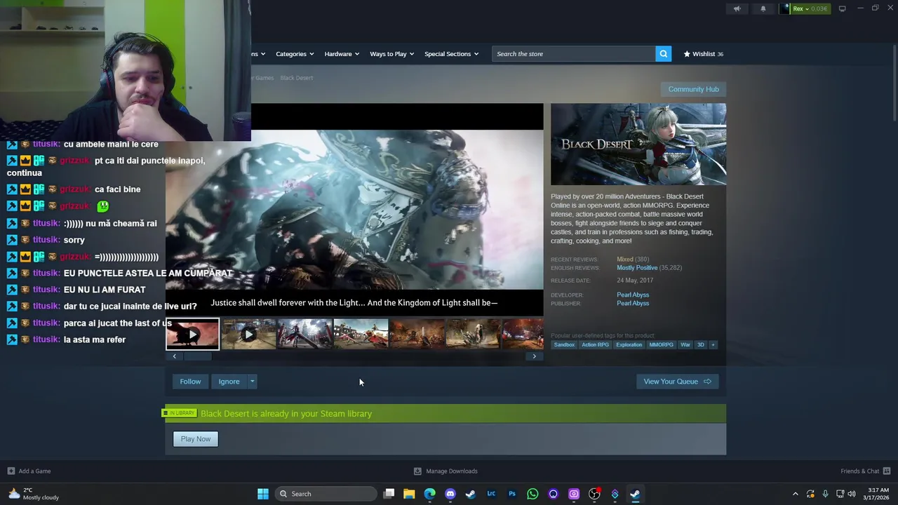Screen dimensions: 898x505
Task: Follow Black Desert
Action: (x=190, y=382)
